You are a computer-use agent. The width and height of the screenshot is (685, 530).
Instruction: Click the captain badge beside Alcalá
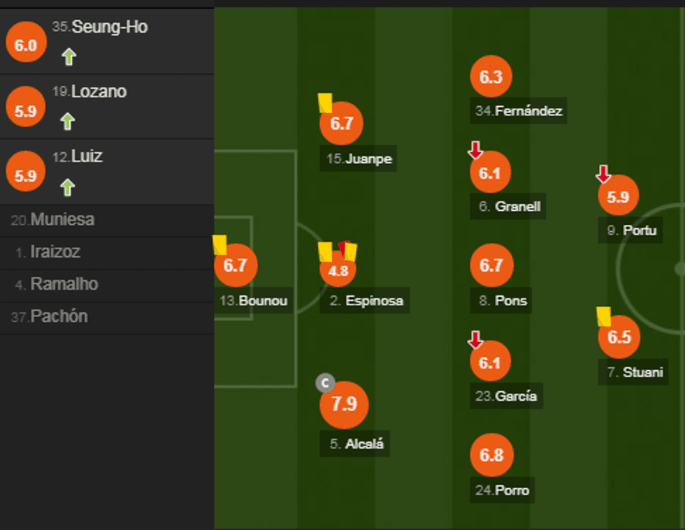pos(325,383)
